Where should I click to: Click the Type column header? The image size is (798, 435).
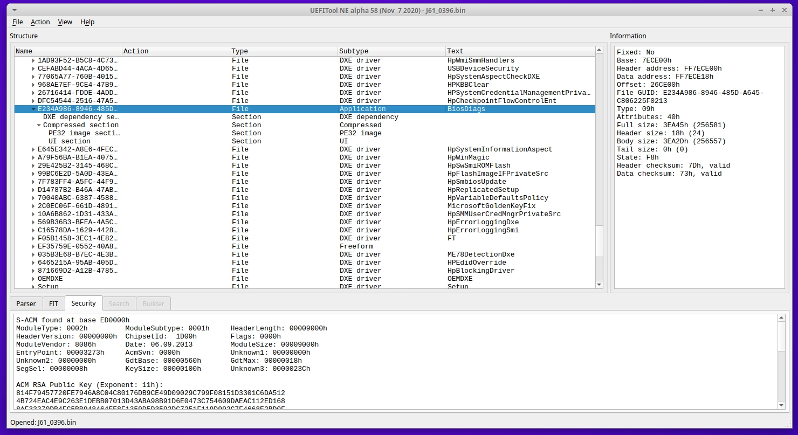coord(284,51)
